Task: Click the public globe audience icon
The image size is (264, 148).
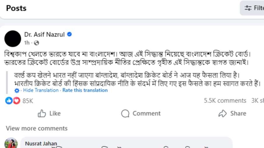Action: [36, 43]
